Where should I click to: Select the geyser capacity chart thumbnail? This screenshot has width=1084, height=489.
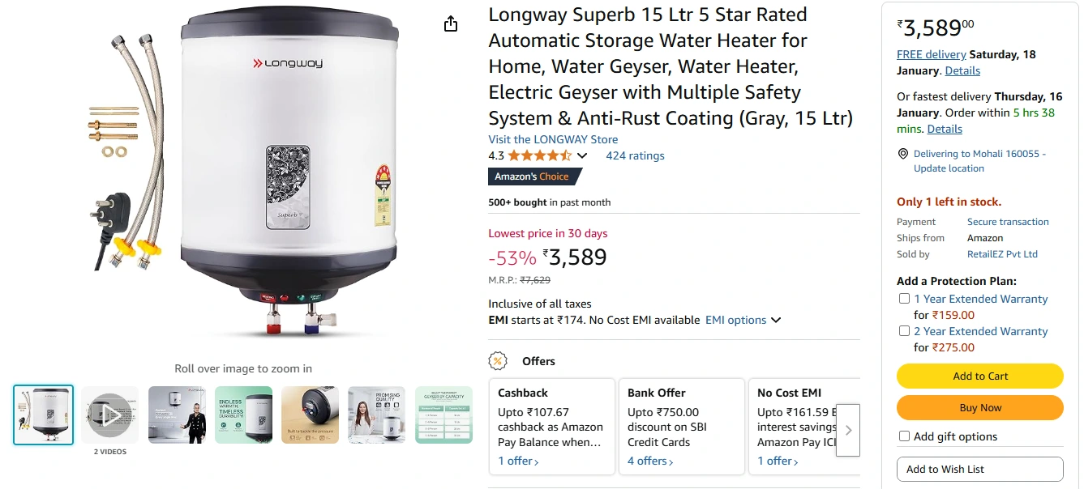443,415
